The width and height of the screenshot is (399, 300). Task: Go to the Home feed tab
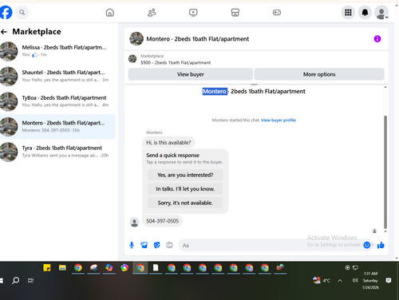[110, 13]
